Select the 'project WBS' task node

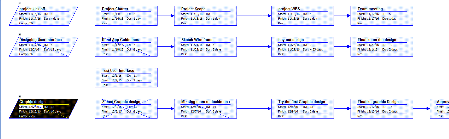coord(302,16)
